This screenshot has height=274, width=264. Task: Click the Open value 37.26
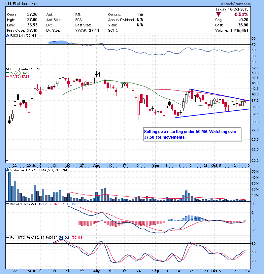(32, 15)
